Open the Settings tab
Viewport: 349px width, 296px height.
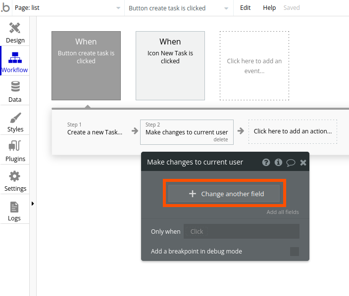(15, 180)
